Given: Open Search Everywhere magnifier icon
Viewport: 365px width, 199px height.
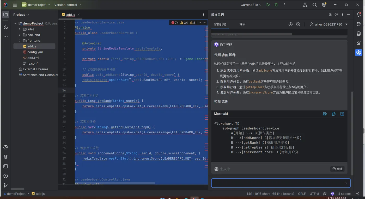Looking at the screenshot, I should [x=315, y=5].
